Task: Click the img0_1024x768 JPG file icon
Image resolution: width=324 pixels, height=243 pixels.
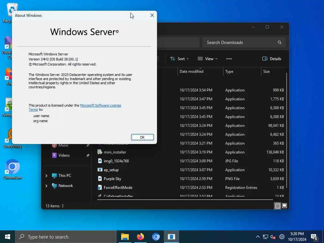Action: pos(100,161)
